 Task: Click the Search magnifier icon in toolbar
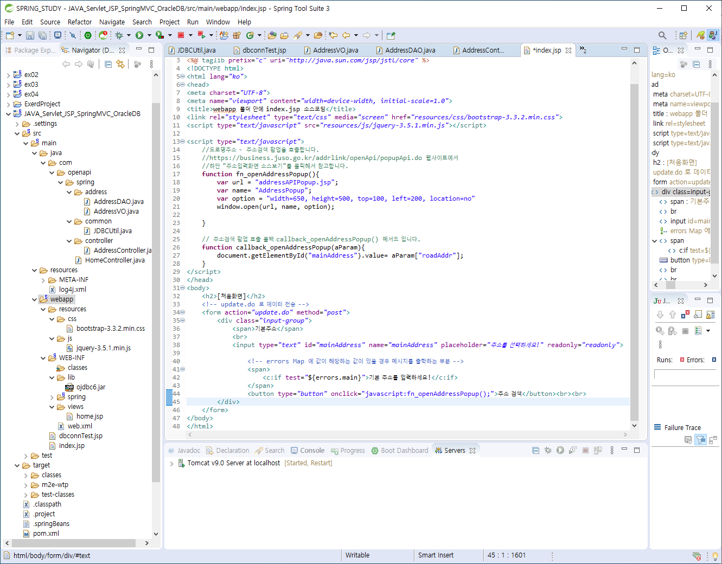pos(662,35)
